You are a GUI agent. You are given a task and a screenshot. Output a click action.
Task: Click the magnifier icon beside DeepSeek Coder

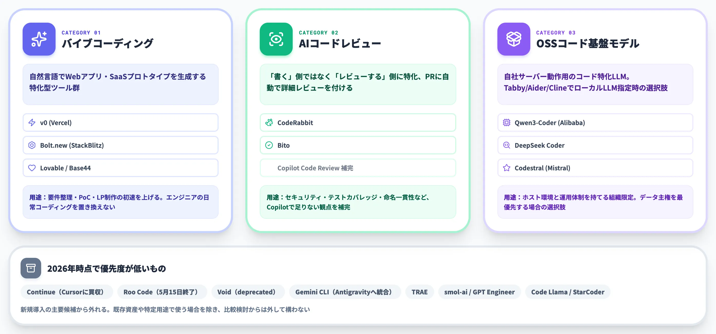(x=506, y=145)
